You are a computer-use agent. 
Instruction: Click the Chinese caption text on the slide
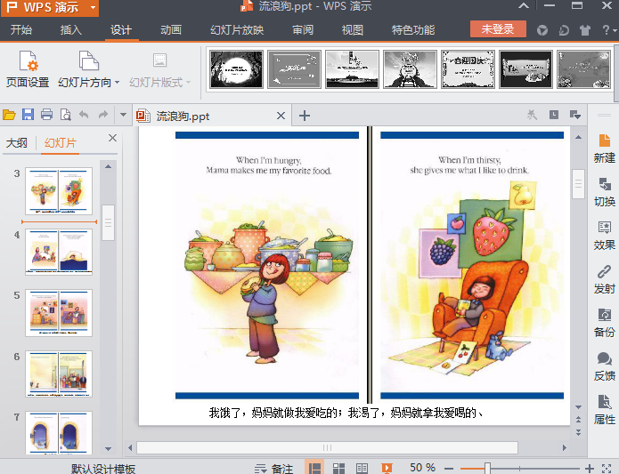346,413
